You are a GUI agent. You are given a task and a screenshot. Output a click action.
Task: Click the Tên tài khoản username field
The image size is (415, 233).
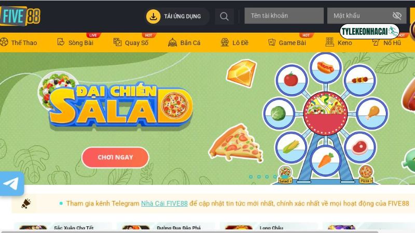tap(284, 16)
